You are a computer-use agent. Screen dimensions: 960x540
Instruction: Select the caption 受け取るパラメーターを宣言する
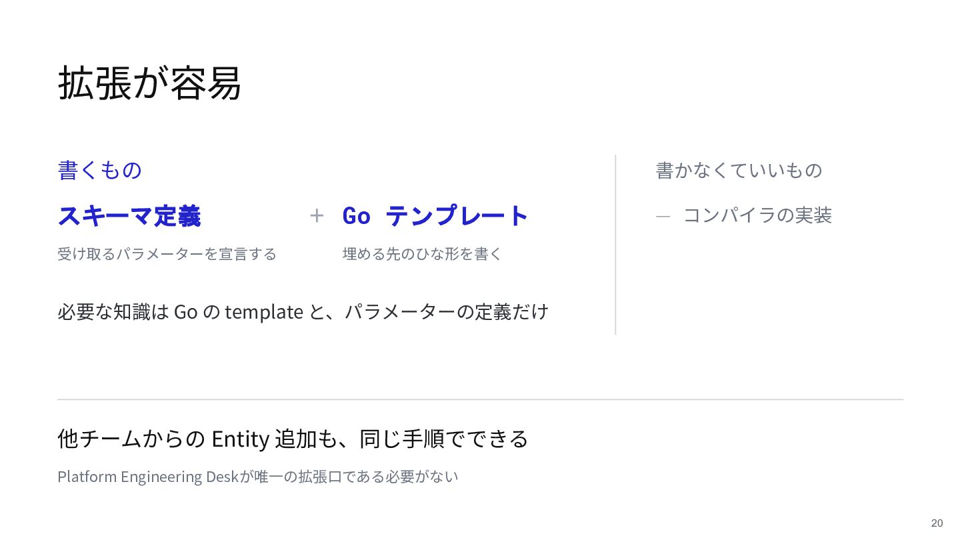167,254
